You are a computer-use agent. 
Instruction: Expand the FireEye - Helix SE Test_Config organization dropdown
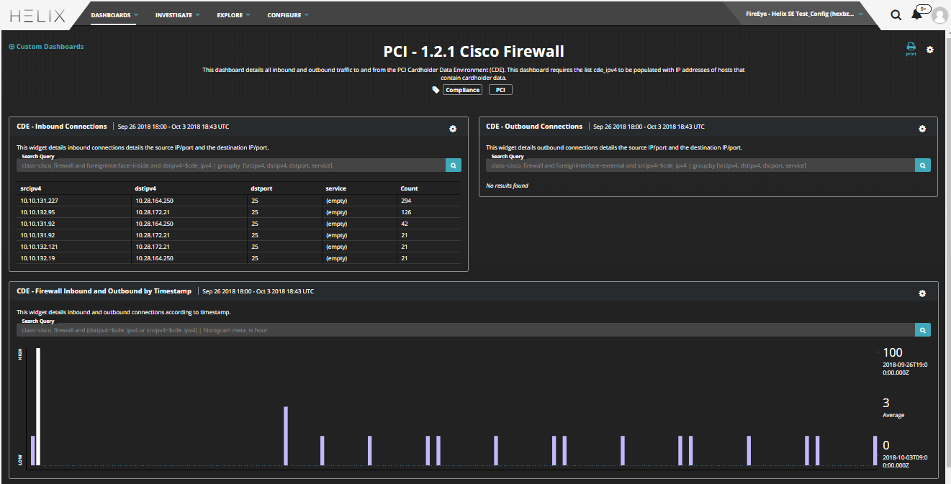[x=804, y=14]
